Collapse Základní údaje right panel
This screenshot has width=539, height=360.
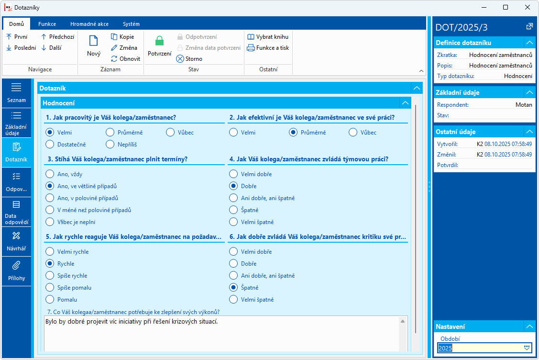(x=529, y=92)
